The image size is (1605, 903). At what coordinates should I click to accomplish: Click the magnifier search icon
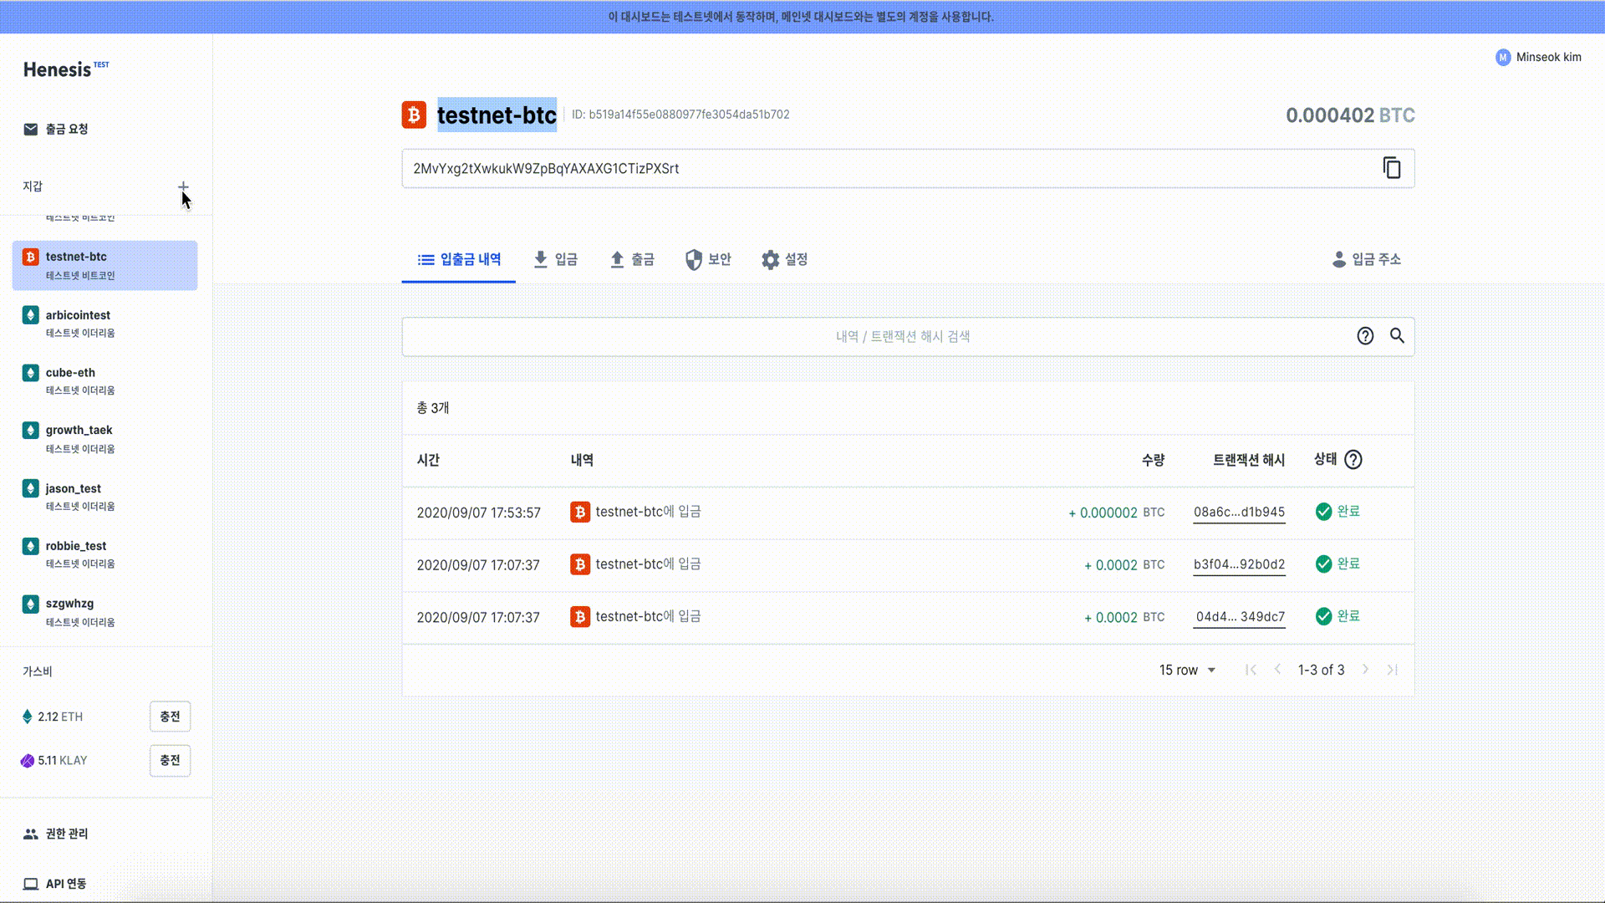[x=1397, y=336]
